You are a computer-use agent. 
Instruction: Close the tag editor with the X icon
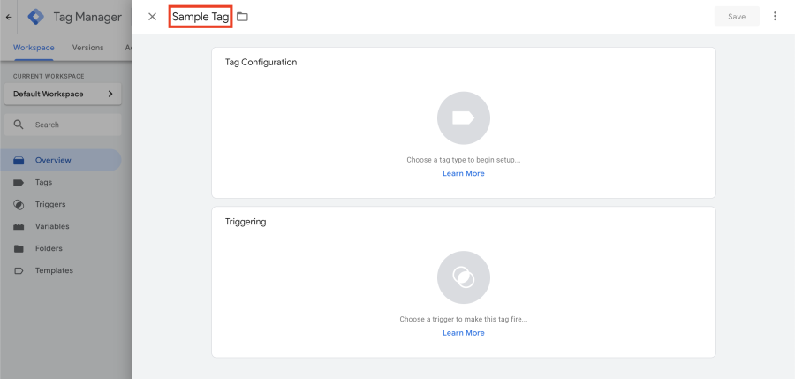[152, 17]
